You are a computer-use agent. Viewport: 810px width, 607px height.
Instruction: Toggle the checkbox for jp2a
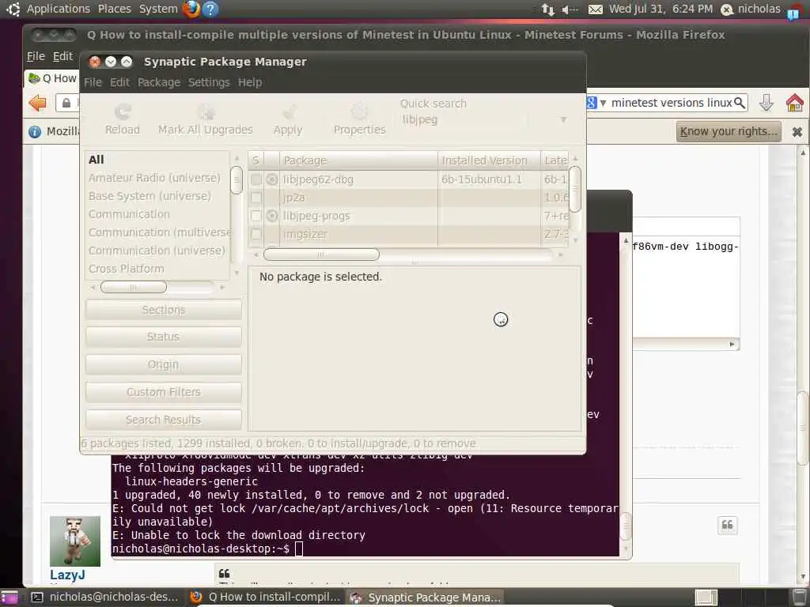255,198
